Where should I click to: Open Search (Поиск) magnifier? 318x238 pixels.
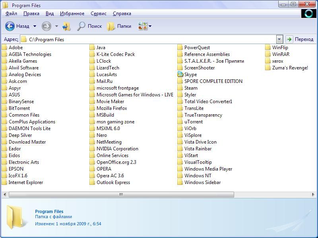point(81,26)
